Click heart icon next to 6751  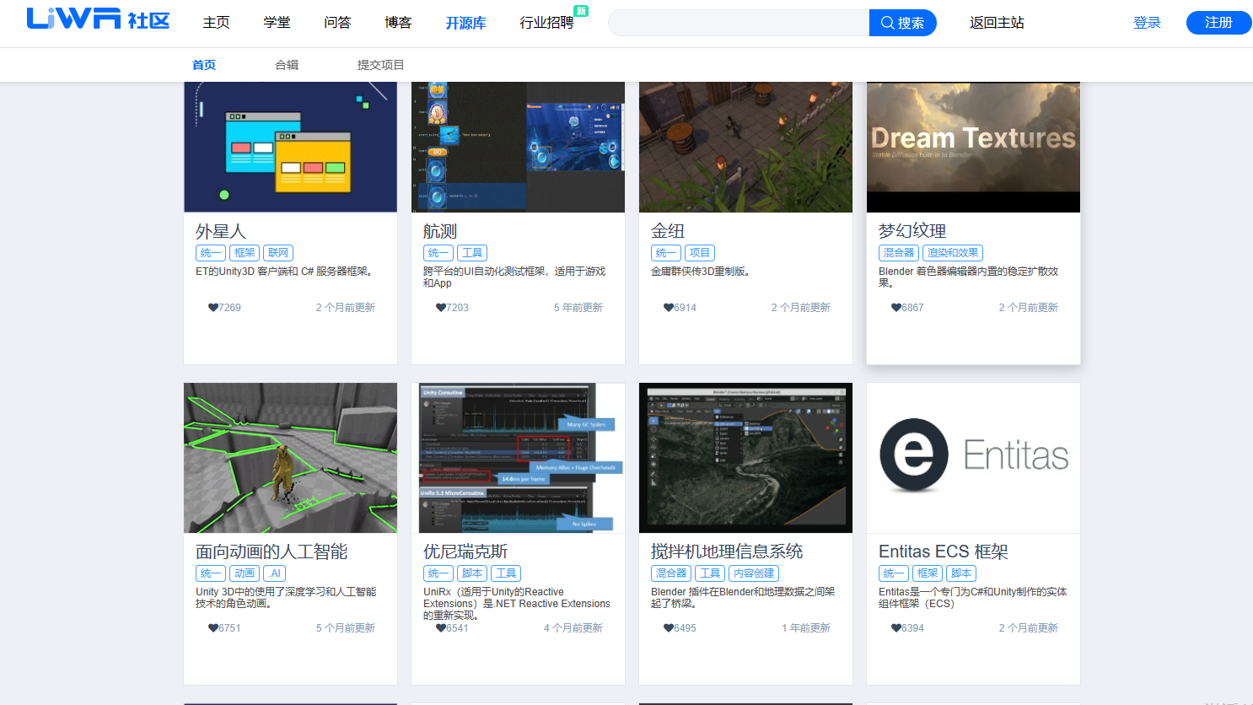pyautogui.click(x=213, y=628)
